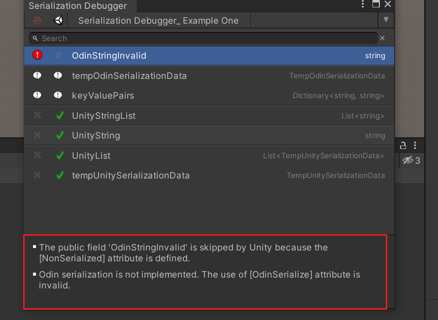Close the Serialization Debugger window
438x320 pixels.
coord(388,4)
